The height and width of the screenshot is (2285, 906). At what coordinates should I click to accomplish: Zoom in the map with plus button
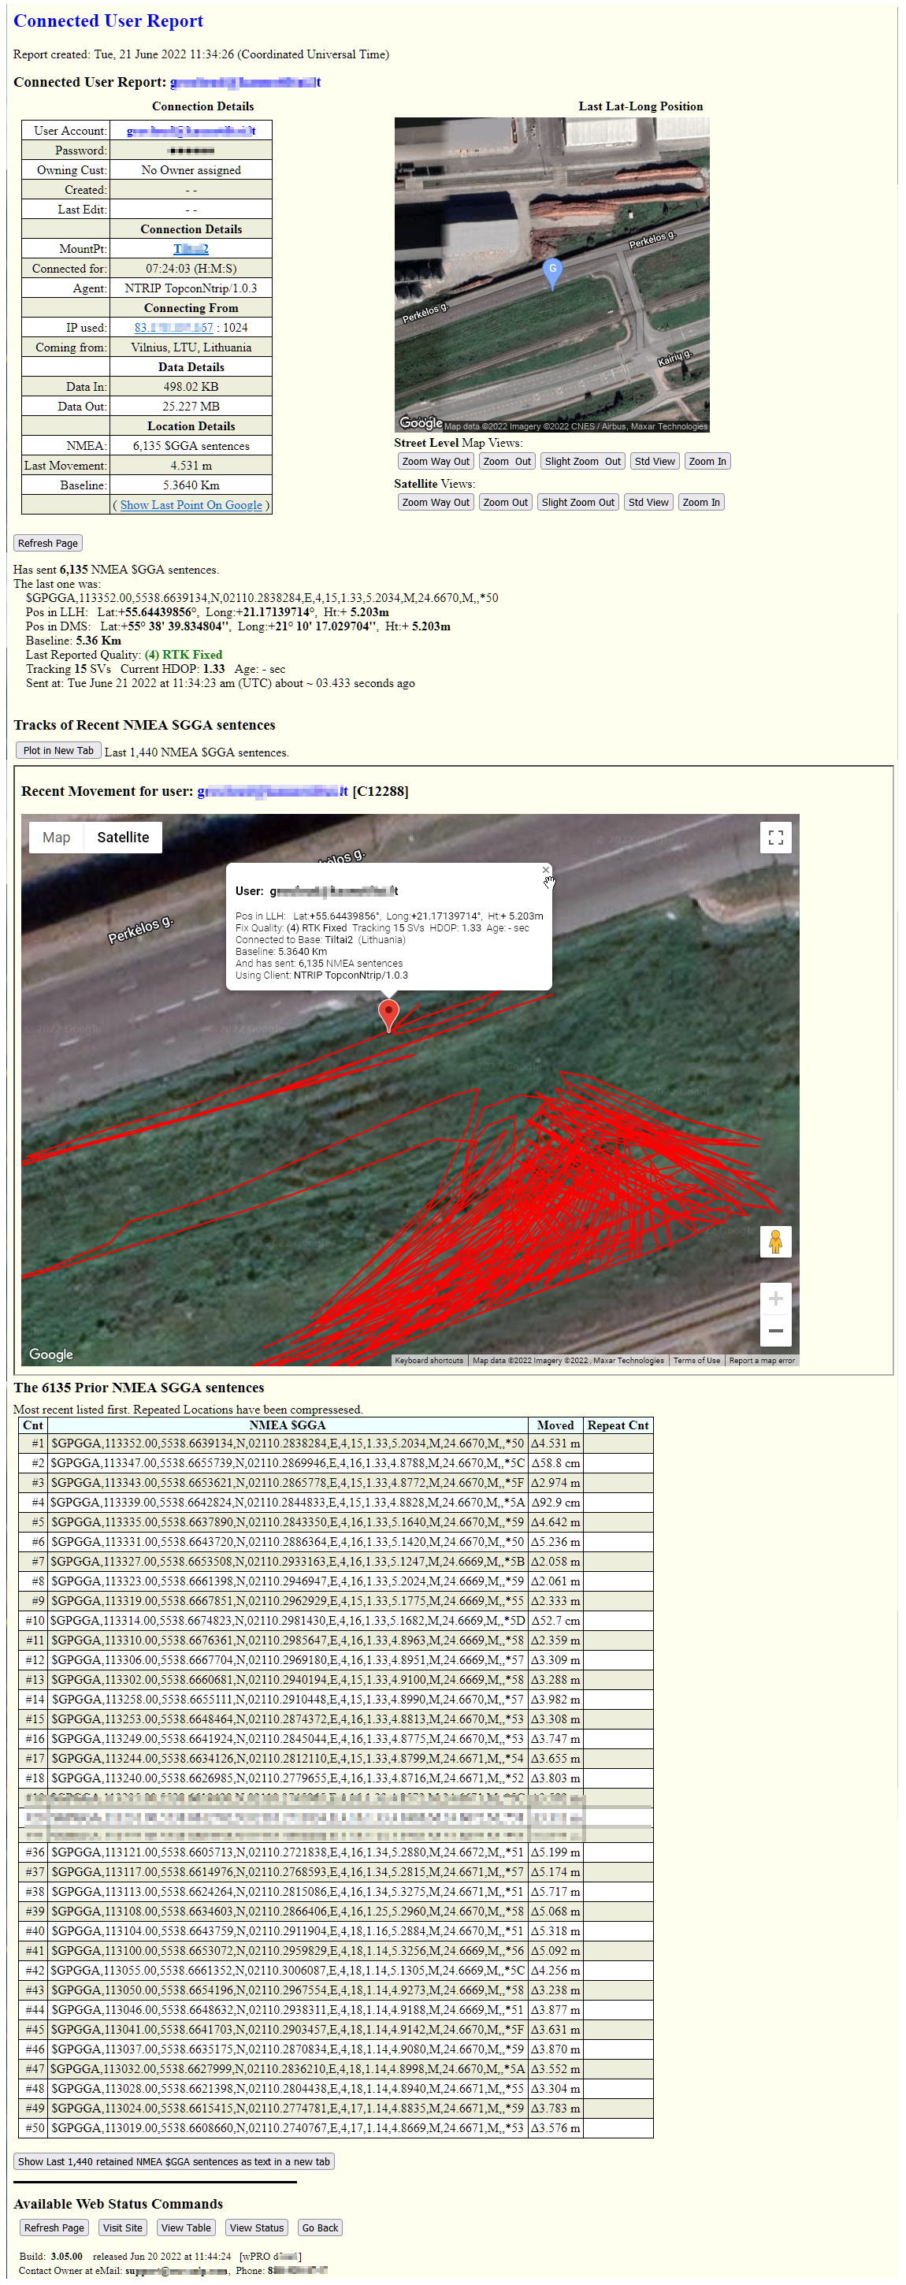pyautogui.click(x=774, y=1299)
